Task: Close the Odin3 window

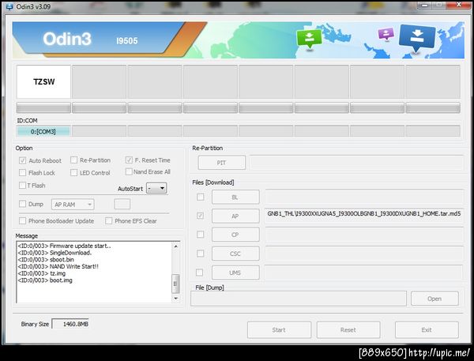Action: 459,5
